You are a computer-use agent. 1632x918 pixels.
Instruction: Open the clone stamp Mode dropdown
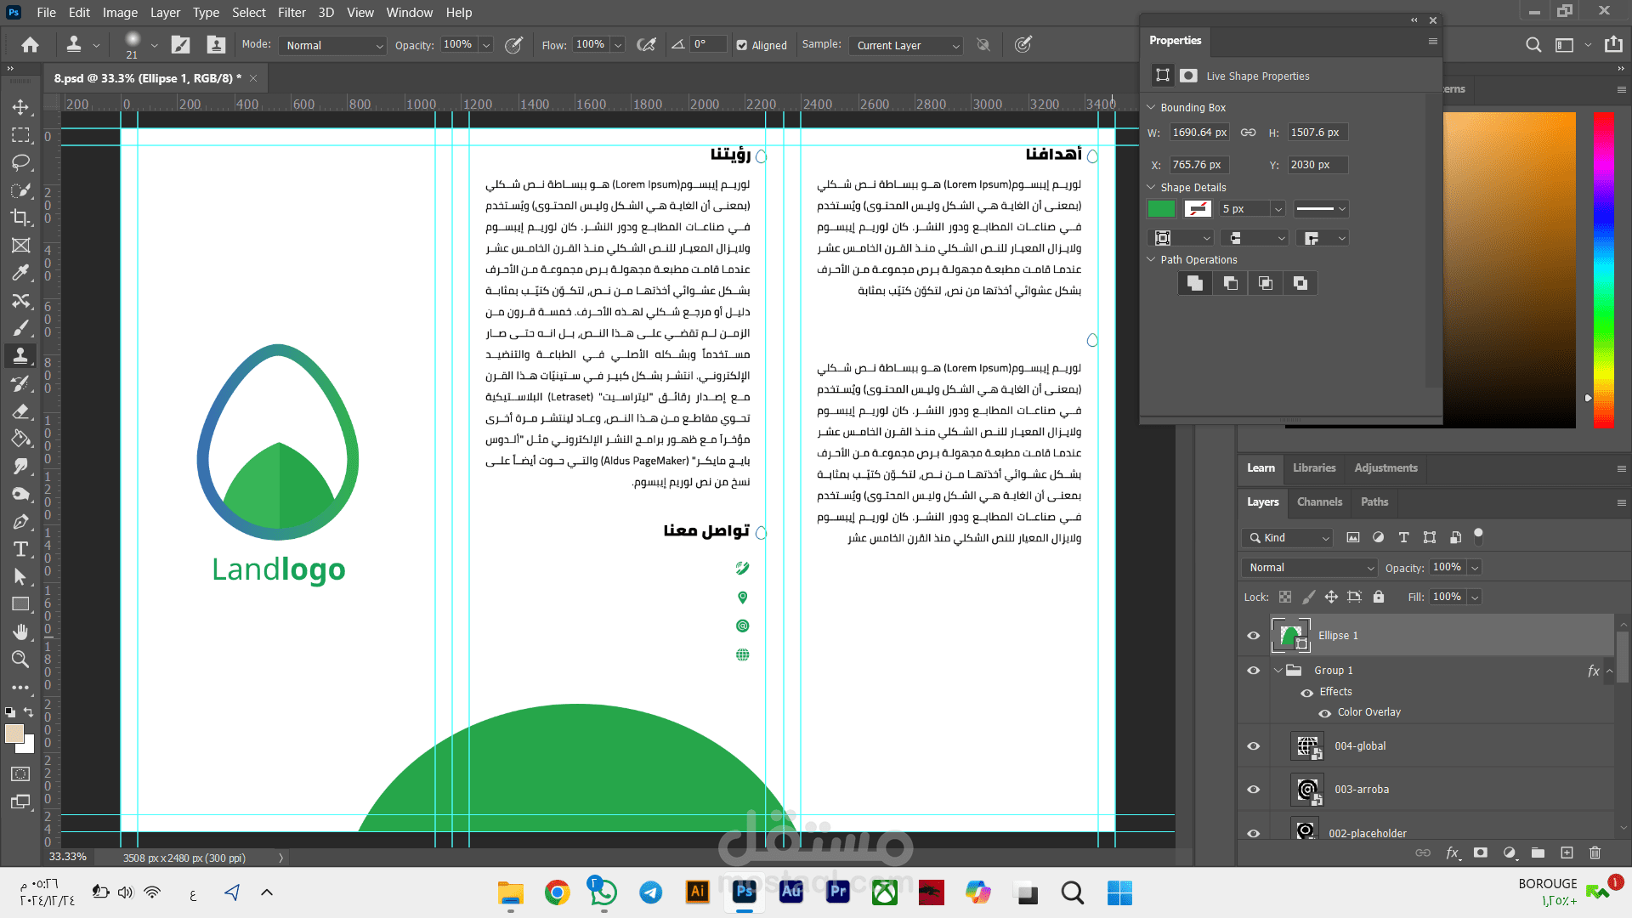pos(332,46)
